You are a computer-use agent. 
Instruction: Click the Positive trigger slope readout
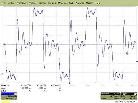coord(133,98)
